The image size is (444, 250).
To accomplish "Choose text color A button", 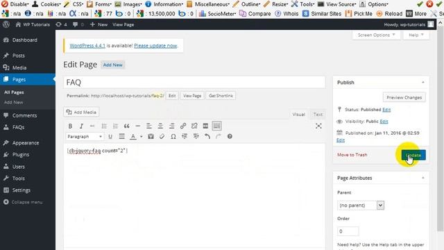I will point(133,137).
